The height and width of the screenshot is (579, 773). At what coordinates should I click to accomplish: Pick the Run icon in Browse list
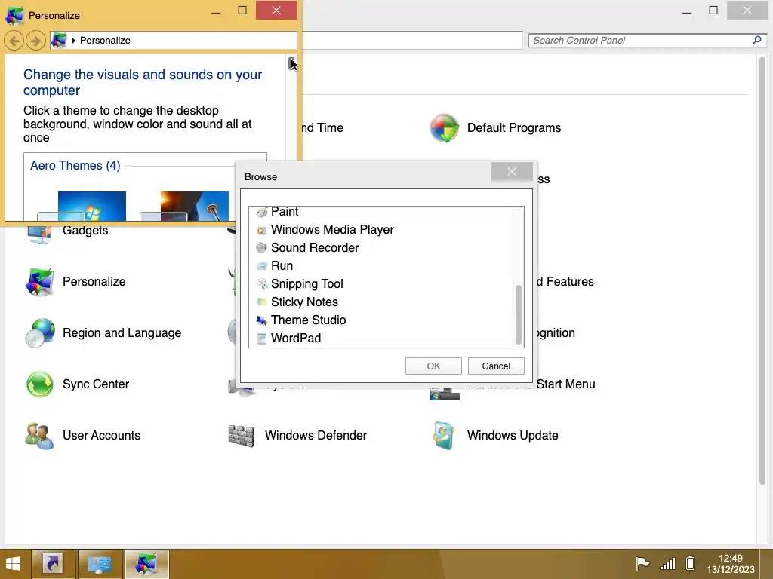pos(262,266)
